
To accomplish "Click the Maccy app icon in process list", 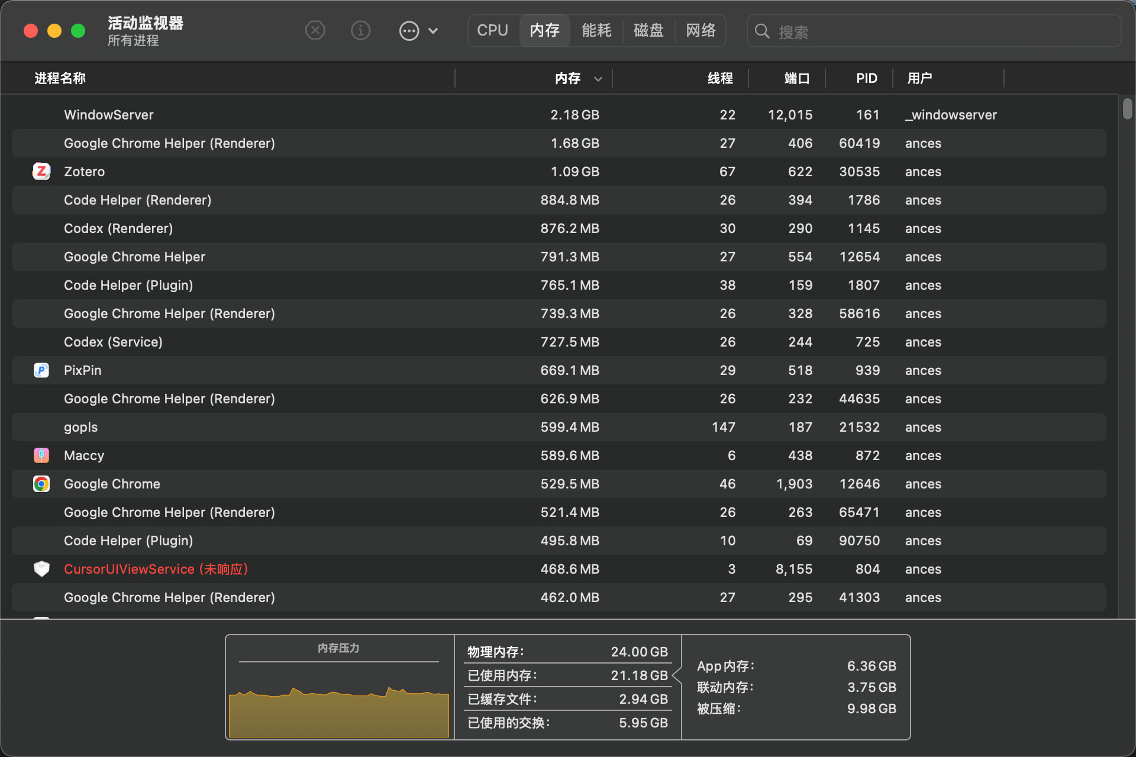I will point(41,455).
